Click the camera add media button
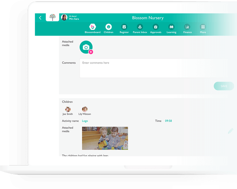The width and height of the screenshot is (237, 189). click(x=86, y=47)
